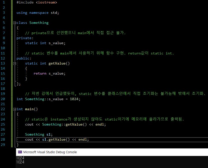Screen dimensions: 208x168
Task: Click the Debug Console window icon
Action: coord(20,152)
